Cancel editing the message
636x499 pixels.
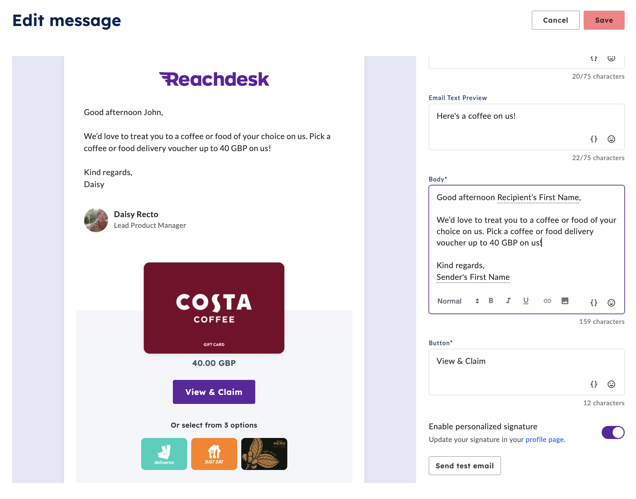(555, 20)
